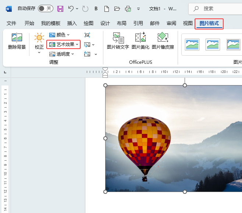Click the ruler first-line indent marker

click(105, 69)
